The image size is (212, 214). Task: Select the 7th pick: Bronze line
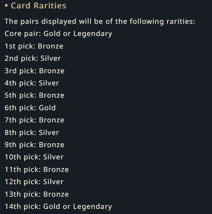click(34, 120)
